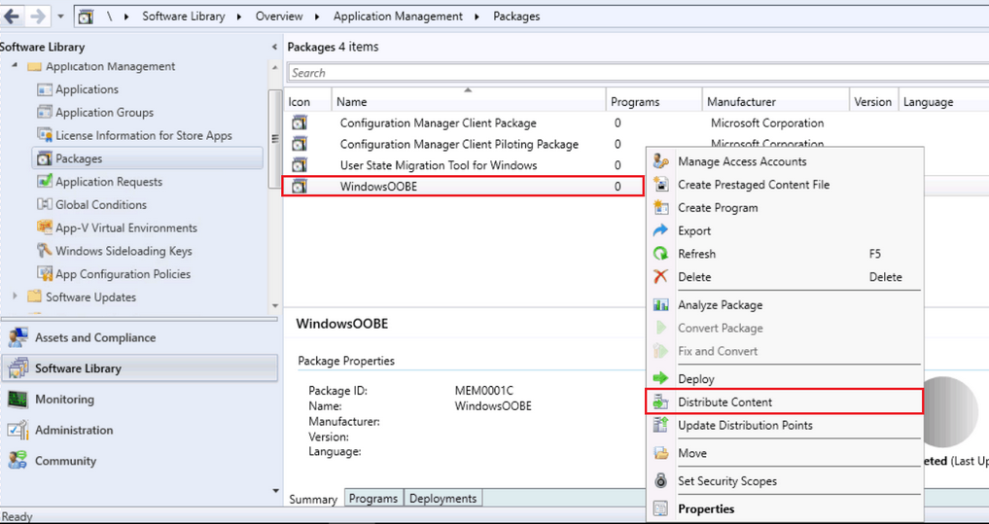Image resolution: width=989 pixels, height=524 pixels.
Task: Open the Community workspace
Action: tap(139, 461)
